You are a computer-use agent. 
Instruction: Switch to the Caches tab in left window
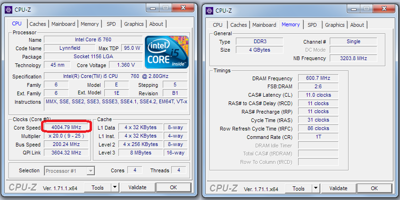pos(38,24)
